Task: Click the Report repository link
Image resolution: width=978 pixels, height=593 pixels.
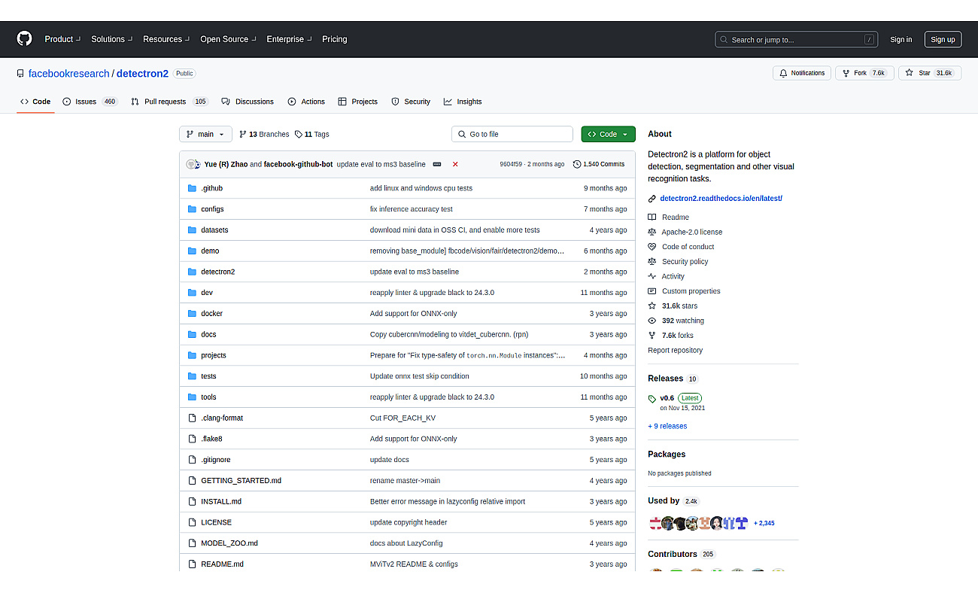Action: click(675, 351)
